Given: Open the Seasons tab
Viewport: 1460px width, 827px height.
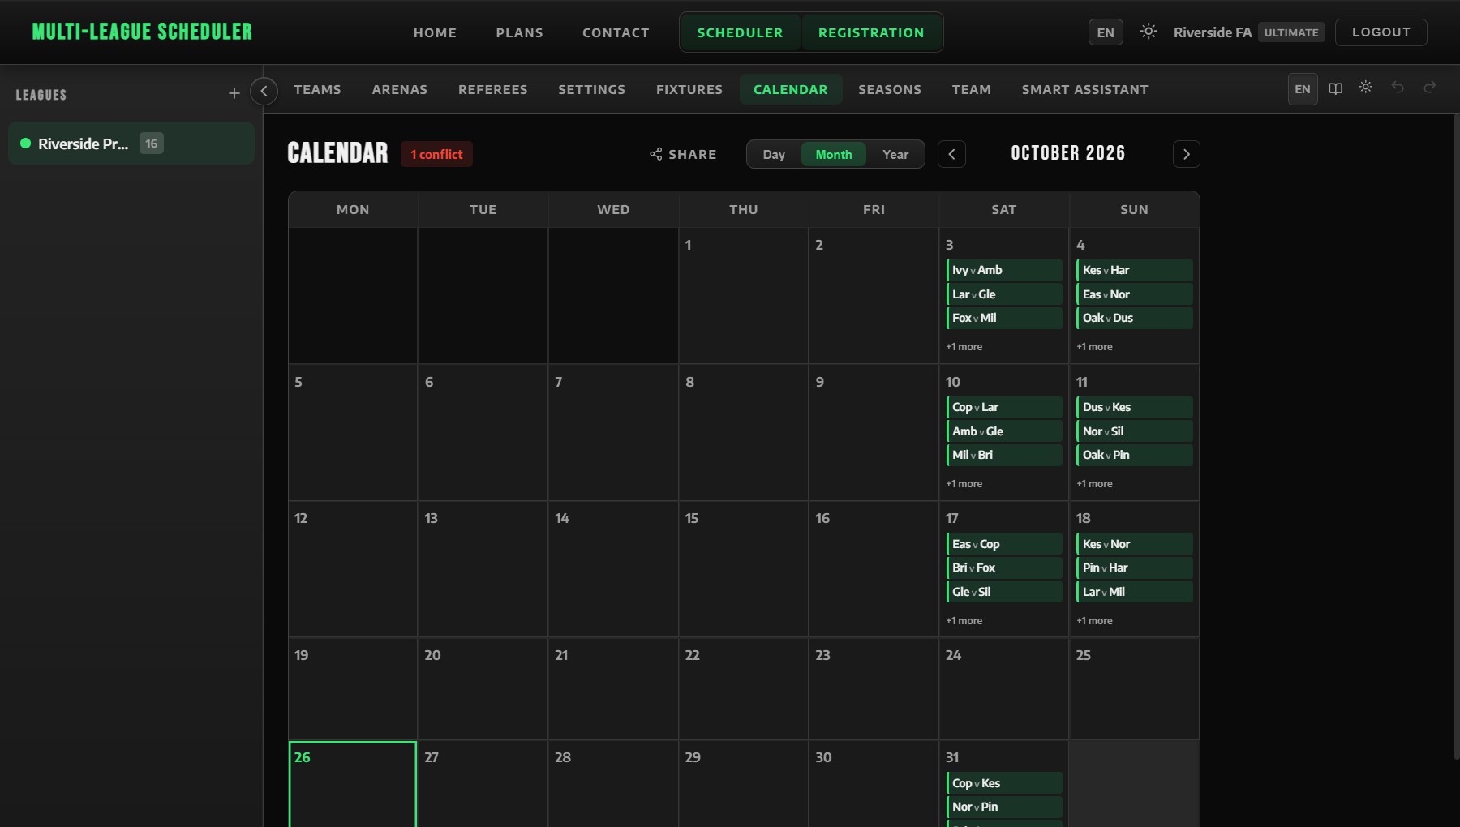Looking at the screenshot, I should tap(890, 89).
